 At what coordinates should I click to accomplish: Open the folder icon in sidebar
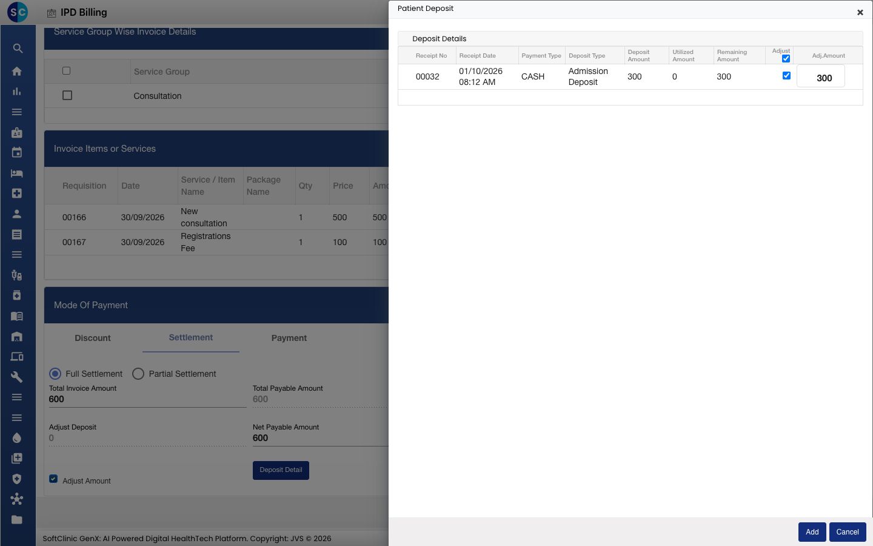pyautogui.click(x=17, y=520)
